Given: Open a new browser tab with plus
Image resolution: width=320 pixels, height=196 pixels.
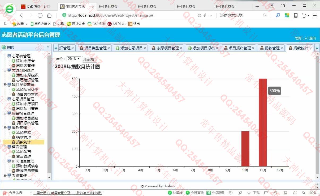Looking at the screenshot, I should (257, 6).
